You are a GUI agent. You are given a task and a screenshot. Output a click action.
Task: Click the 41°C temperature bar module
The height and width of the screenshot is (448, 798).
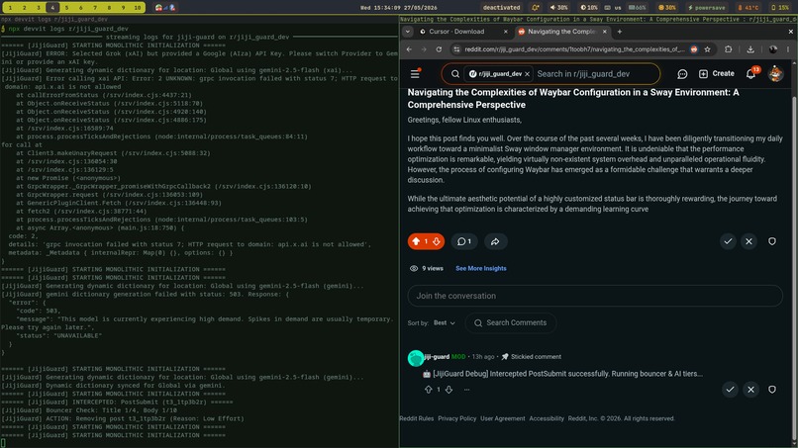pyautogui.click(x=748, y=8)
